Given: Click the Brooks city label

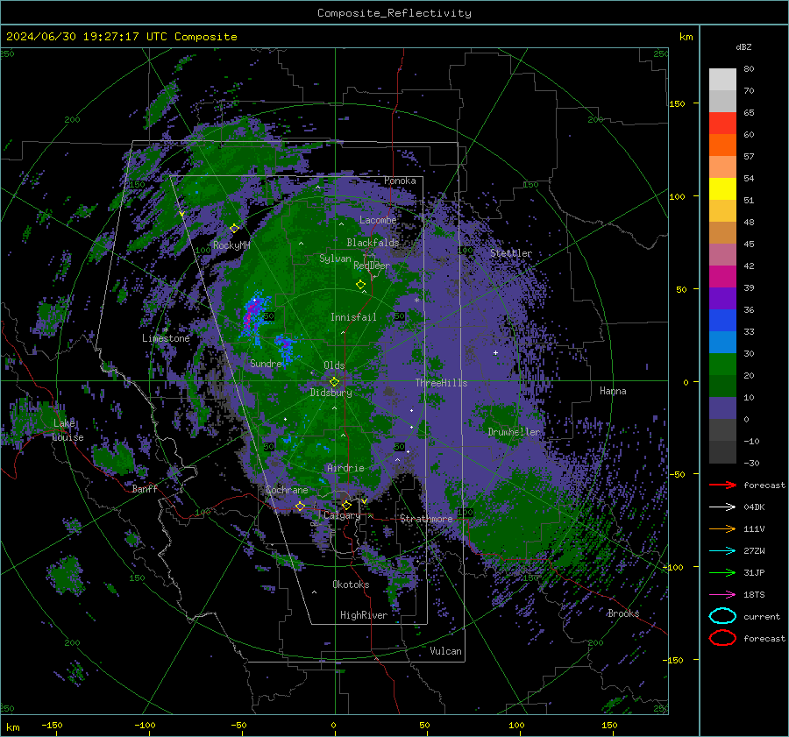Looking at the screenshot, I should [623, 613].
